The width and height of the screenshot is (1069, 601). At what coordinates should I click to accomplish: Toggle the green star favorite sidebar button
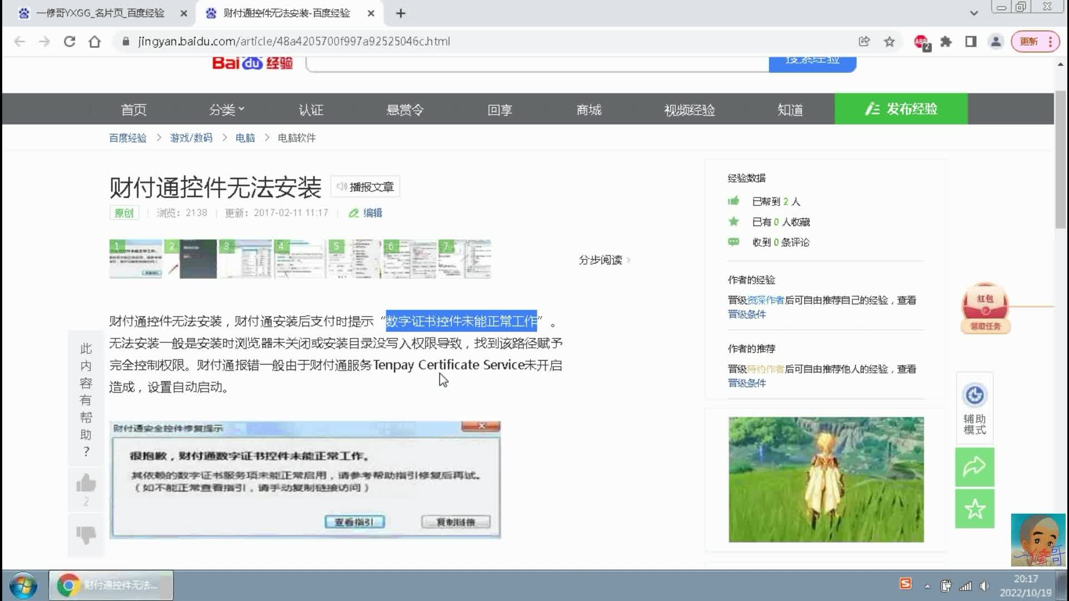pyautogui.click(x=974, y=508)
